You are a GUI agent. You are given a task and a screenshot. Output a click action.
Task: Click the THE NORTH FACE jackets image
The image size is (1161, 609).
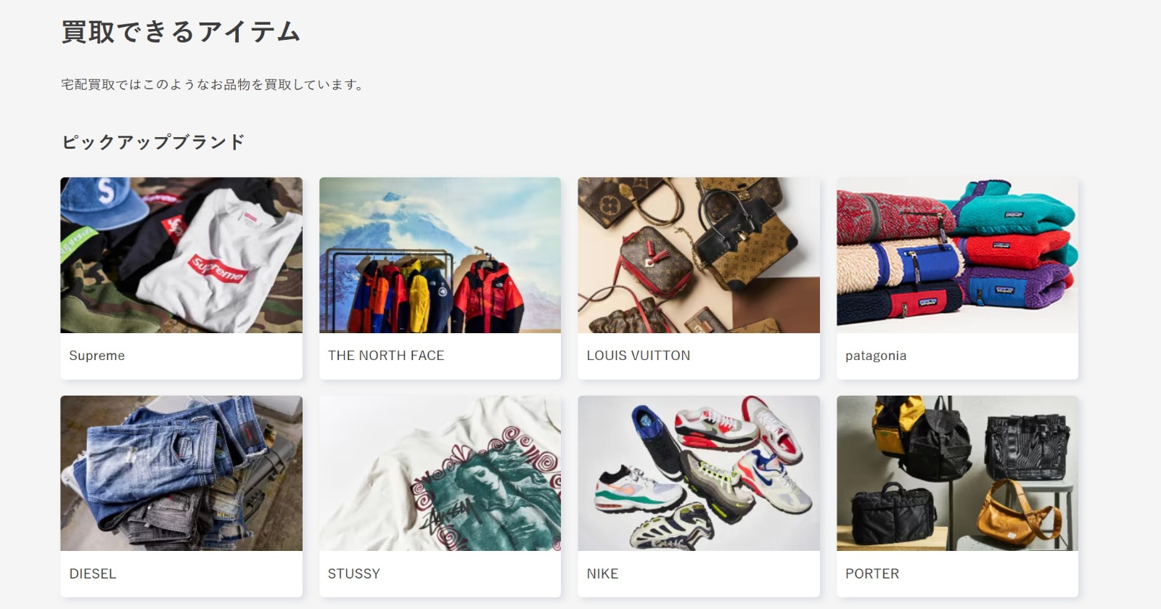(440, 256)
